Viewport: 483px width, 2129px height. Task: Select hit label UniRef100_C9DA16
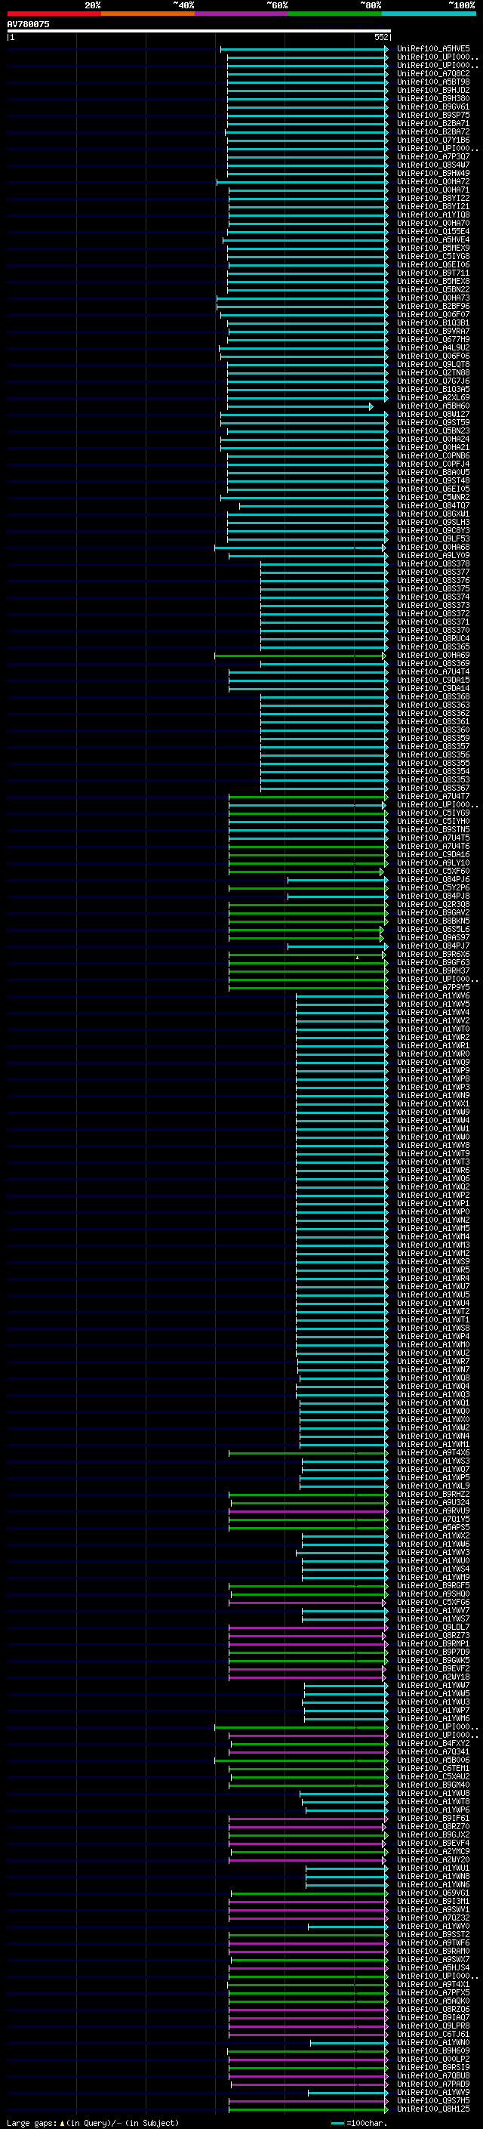pyautogui.click(x=433, y=855)
